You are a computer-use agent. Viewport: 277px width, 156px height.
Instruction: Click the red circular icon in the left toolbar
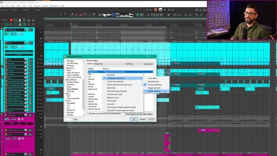click(x=11, y=20)
